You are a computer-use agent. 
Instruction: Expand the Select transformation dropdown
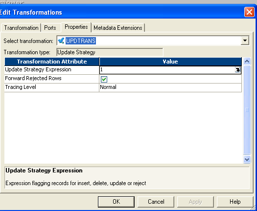(245, 41)
